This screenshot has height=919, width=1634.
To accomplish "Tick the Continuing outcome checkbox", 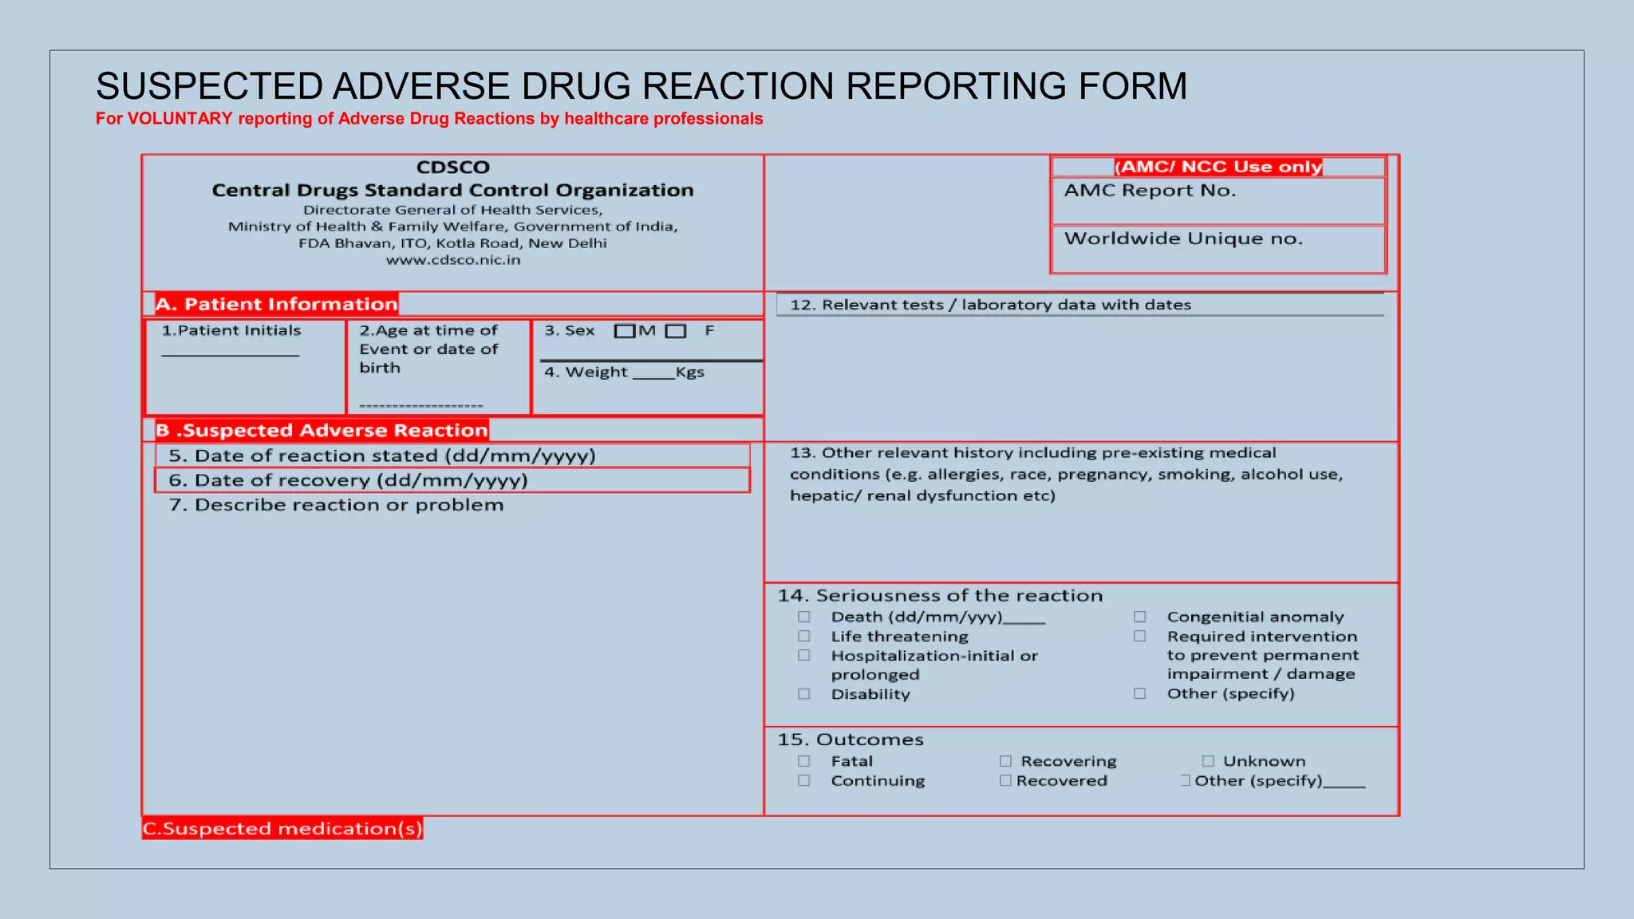I will (x=804, y=781).
